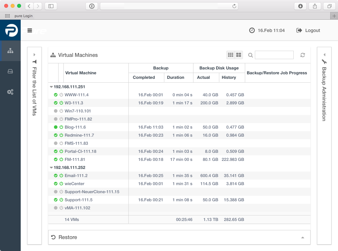338x251 pixels.
Task: Collapse host 192.168.111.251 group
Action: [51, 87]
